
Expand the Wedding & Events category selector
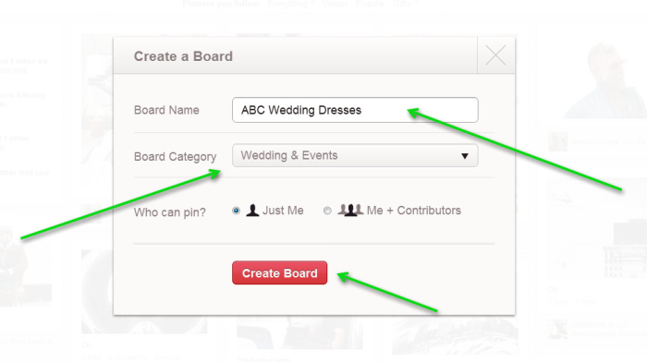[x=355, y=155]
